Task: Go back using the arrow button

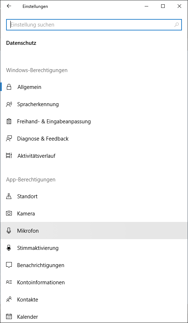Action: point(9,6)
